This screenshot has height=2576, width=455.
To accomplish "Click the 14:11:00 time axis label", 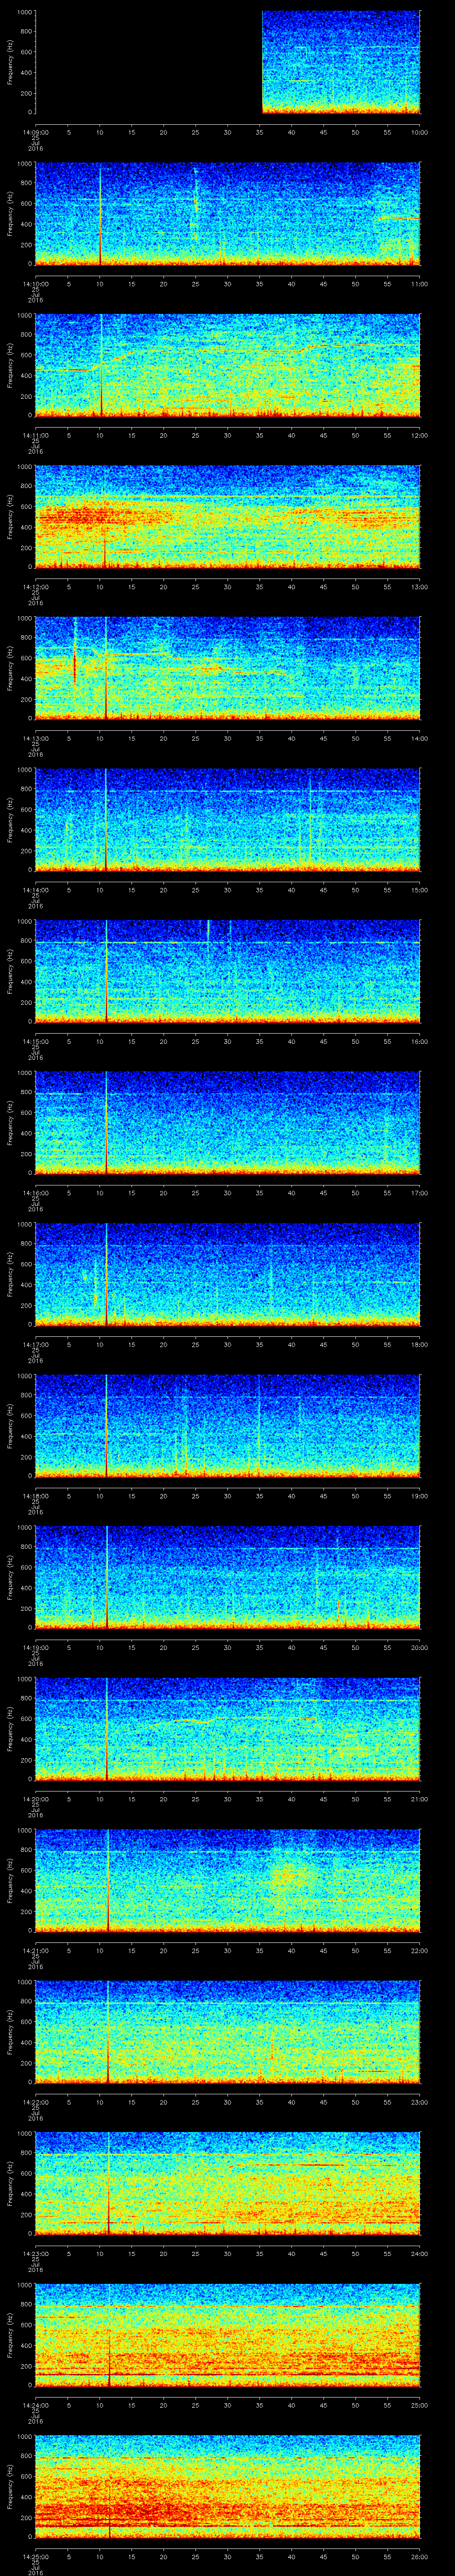I will (35, 435).
